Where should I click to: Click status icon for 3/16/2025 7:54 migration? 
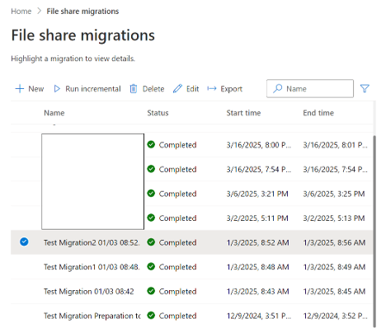[151, 169]
